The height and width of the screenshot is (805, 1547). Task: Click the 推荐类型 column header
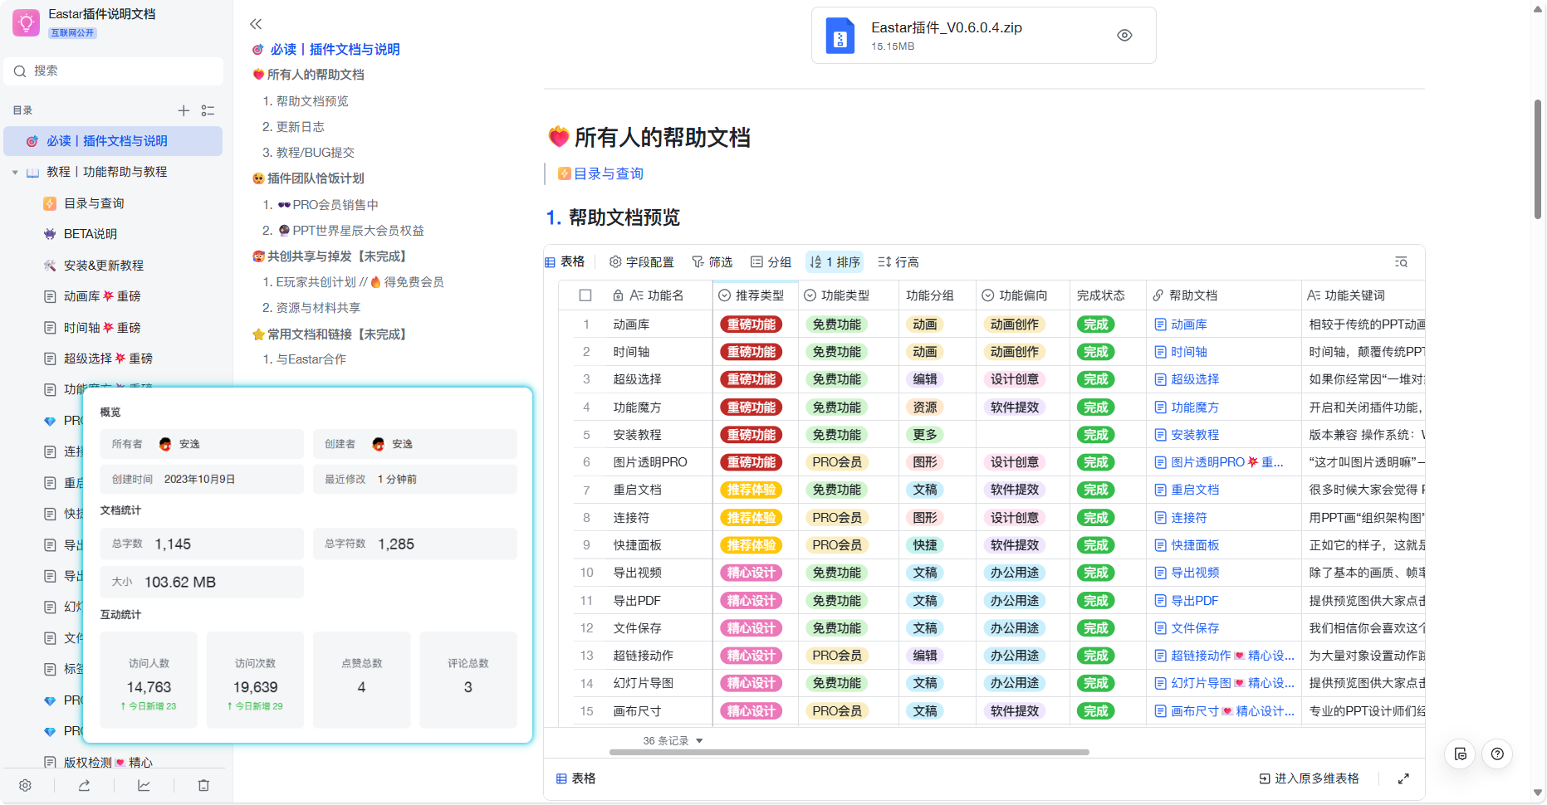755,295
